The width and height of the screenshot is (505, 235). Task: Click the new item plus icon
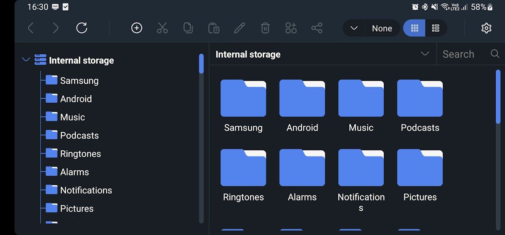click(137, 28)
